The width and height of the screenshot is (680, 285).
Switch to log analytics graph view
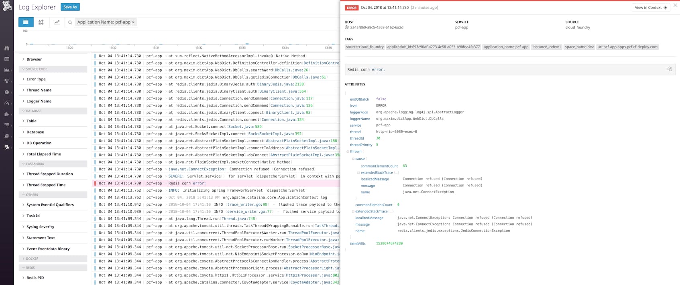click(57, 22)
